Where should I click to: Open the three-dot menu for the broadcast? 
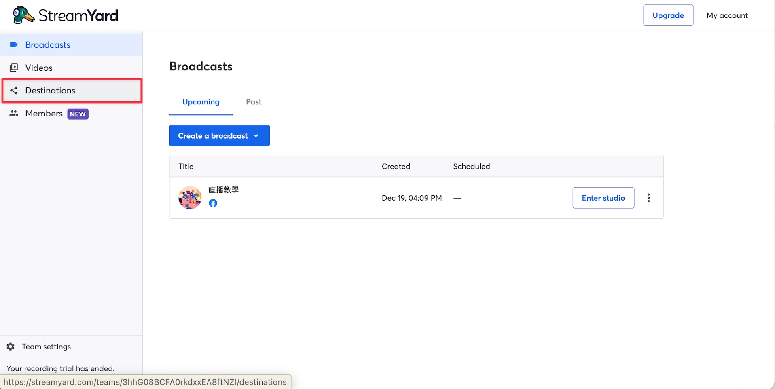click(648, 198)
